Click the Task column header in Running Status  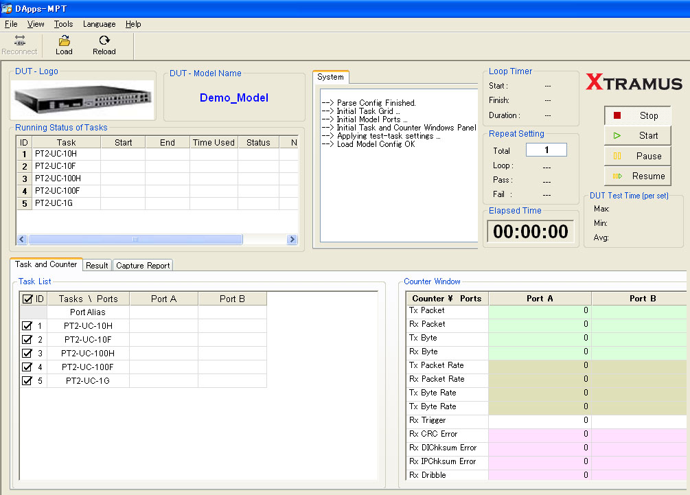coord(67,142)
